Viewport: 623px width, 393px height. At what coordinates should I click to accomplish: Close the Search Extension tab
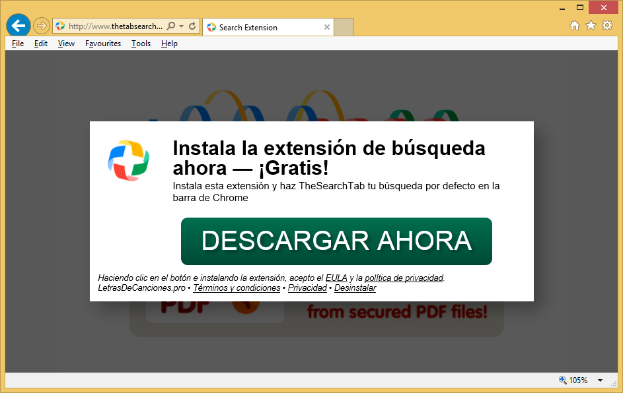[326, 27]
